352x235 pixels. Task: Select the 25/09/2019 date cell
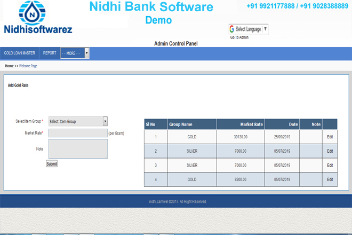click(282, 137)
